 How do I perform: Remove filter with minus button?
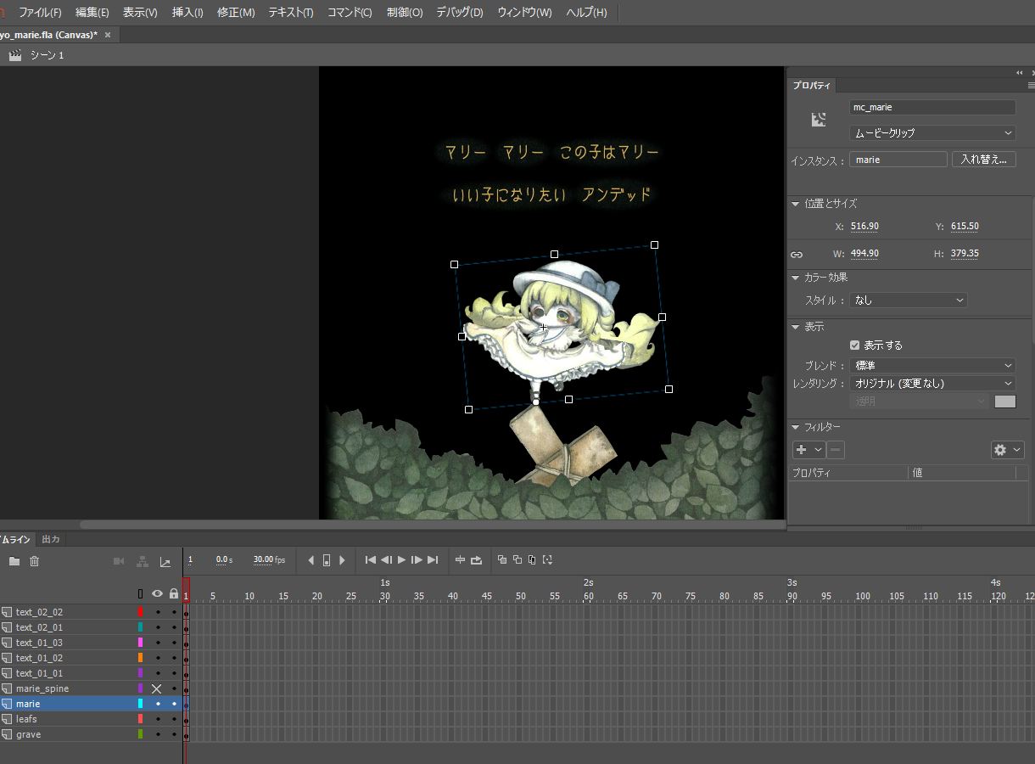pyautogui.click(x=836, y=450)
